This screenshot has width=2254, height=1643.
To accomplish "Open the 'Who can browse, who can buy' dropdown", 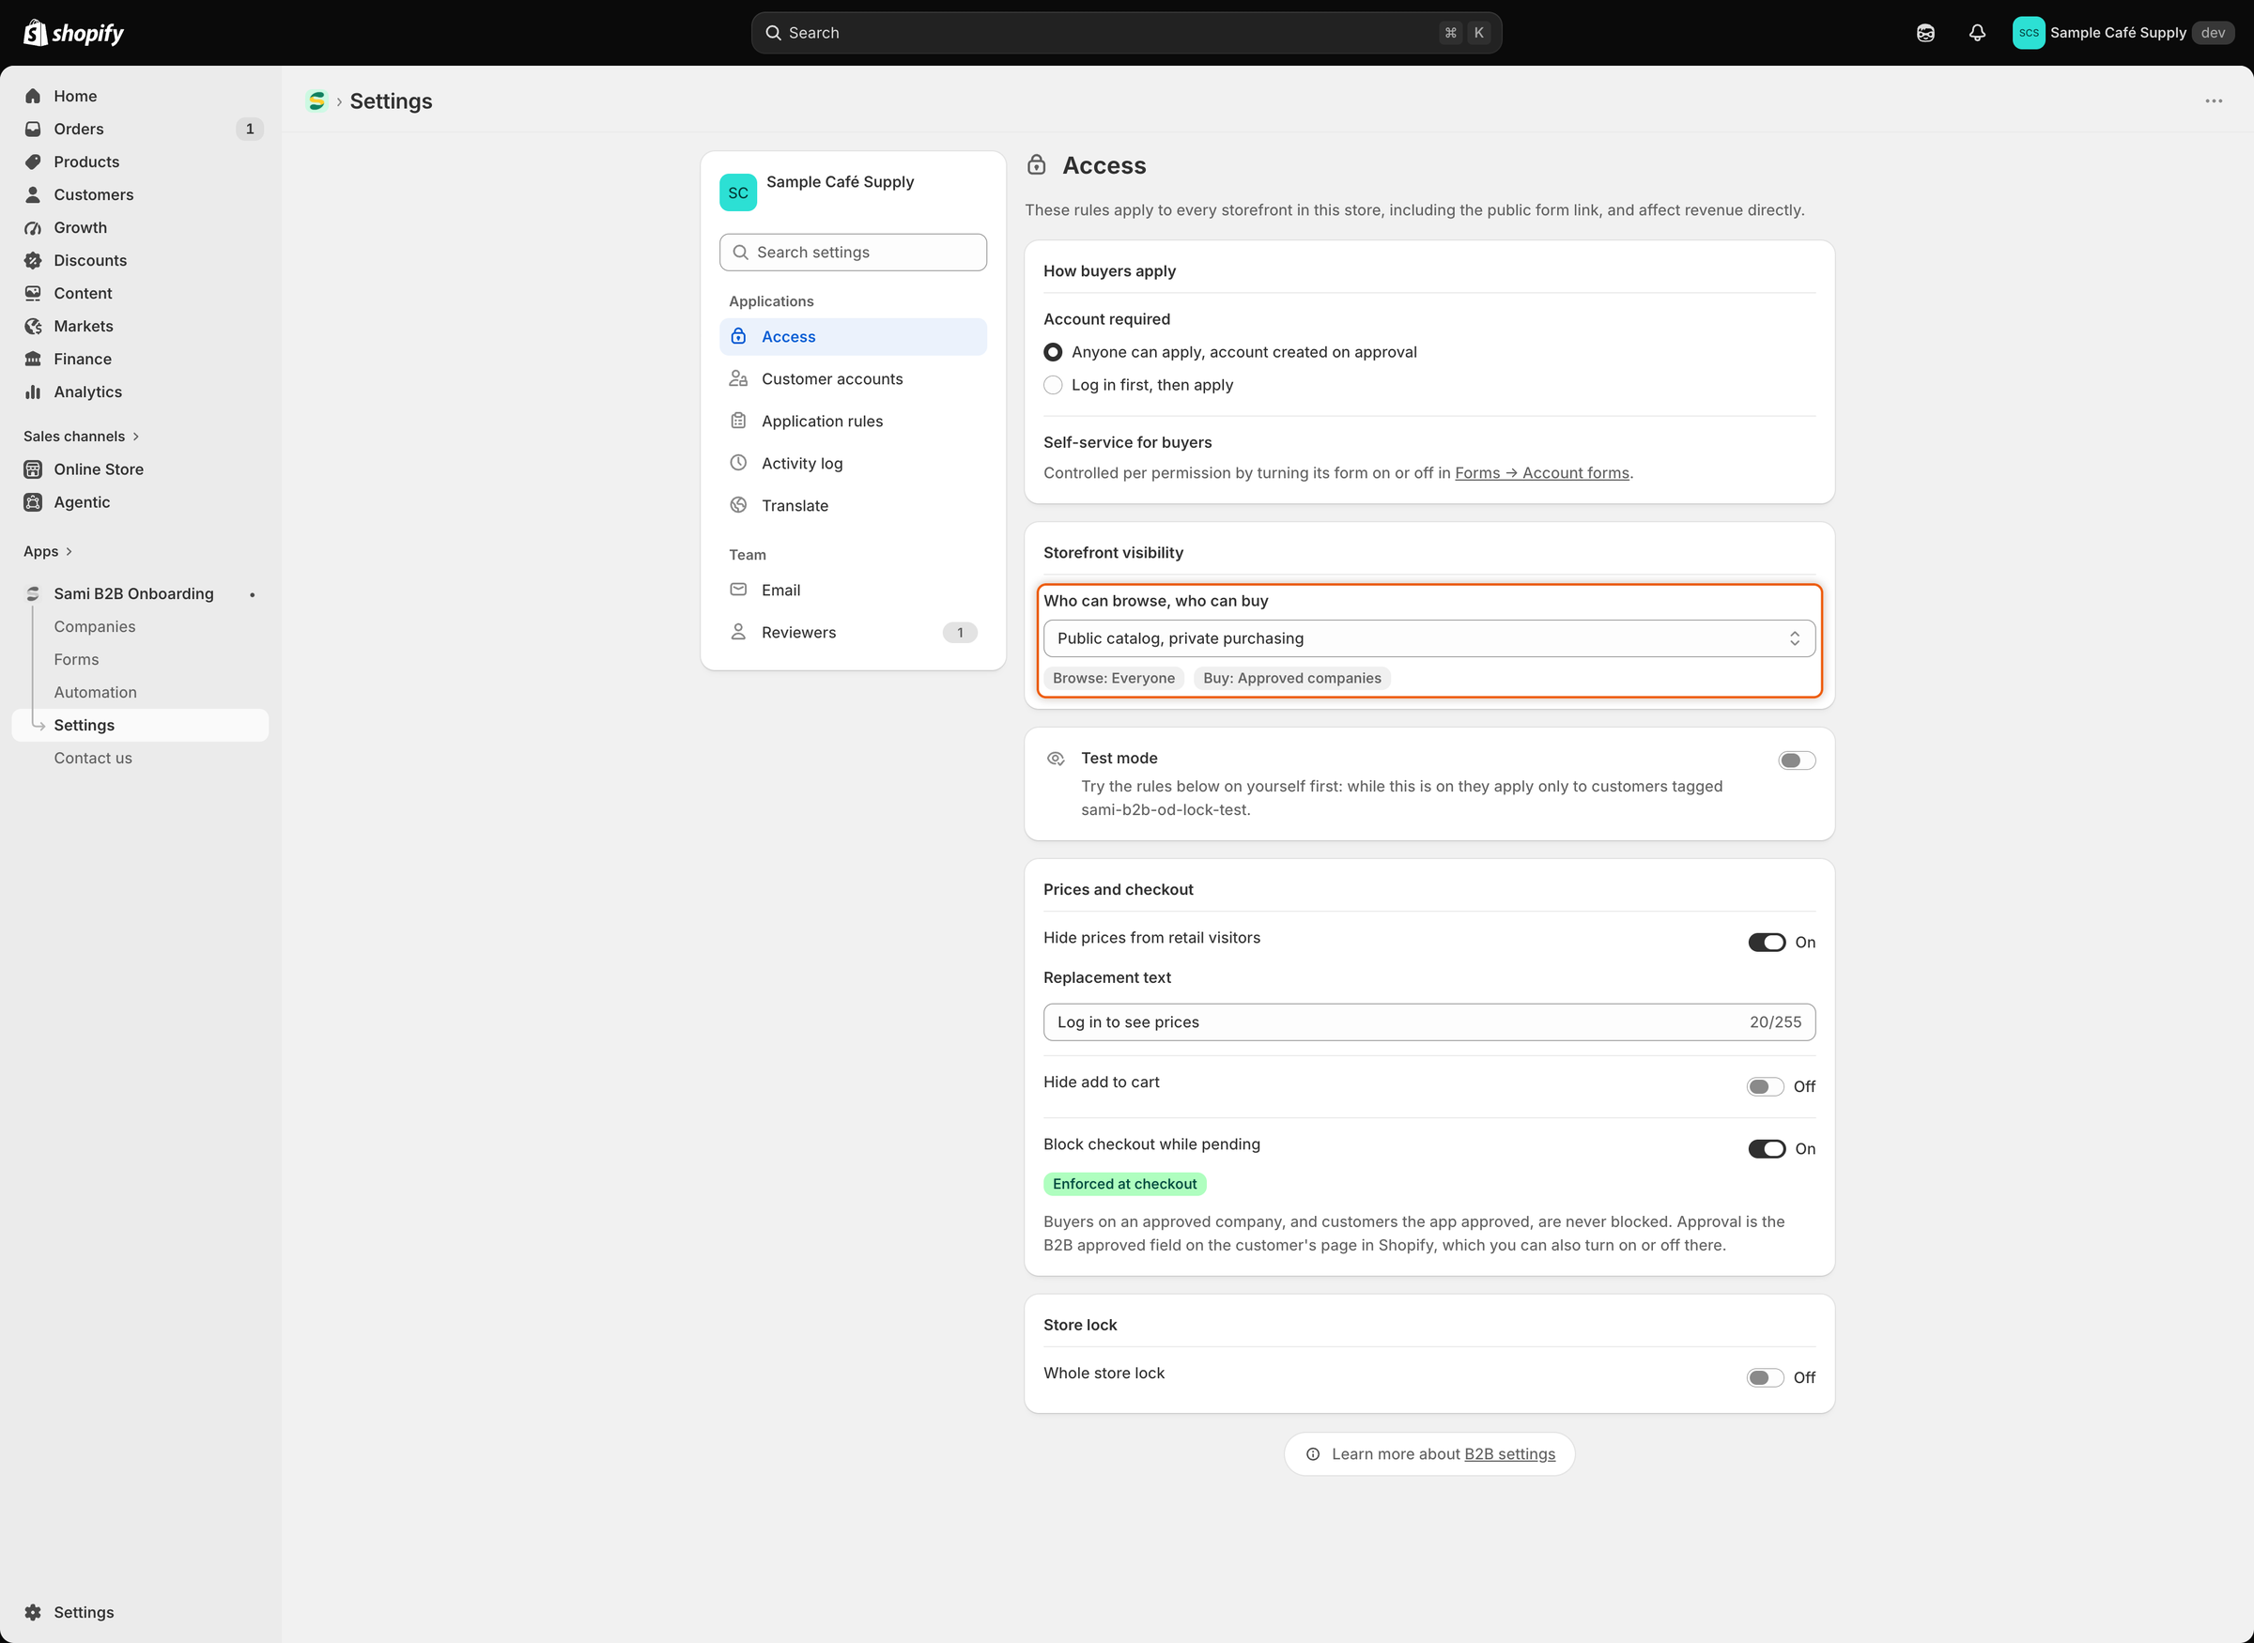I will [1428, 638].
